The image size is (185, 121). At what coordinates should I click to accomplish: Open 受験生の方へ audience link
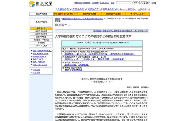tap(64, 9)
